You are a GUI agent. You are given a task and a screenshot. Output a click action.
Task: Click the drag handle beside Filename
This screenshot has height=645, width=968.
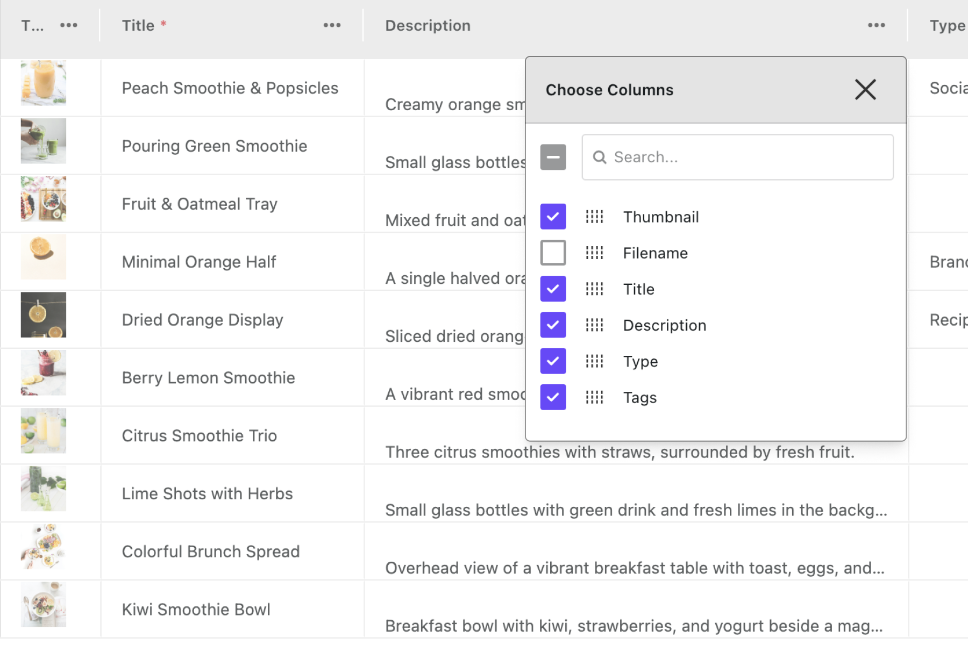(594, 253)
